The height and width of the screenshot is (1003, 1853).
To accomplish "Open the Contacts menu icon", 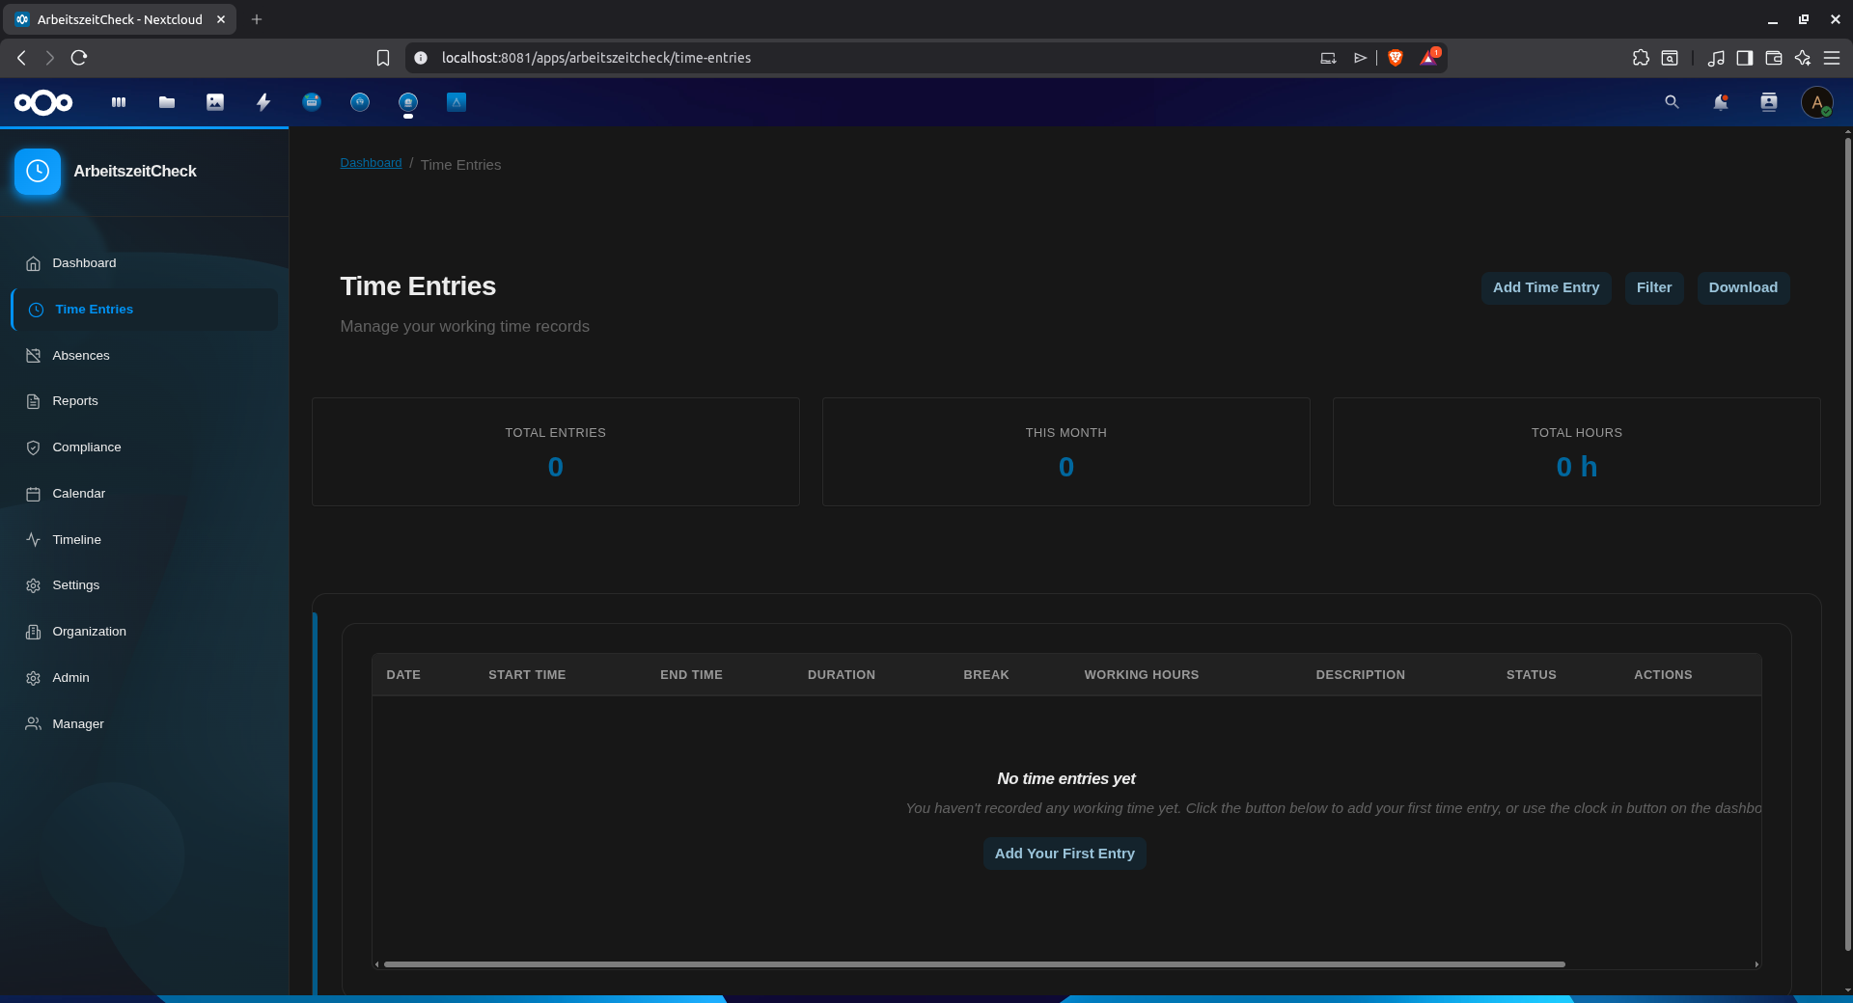I will pos(1768,102).
